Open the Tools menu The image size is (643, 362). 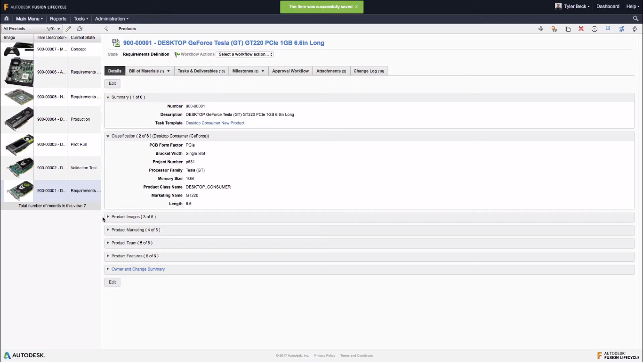tap(80, 19)
